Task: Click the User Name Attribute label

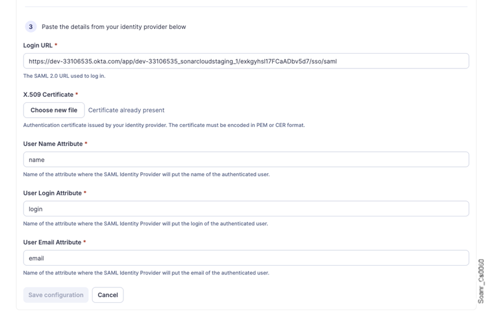Action: pos(52,144)
